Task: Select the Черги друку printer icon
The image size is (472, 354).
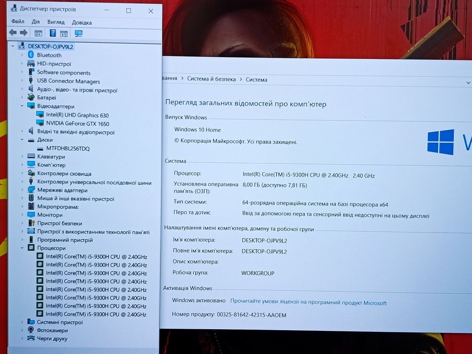Action: point(31,338)
